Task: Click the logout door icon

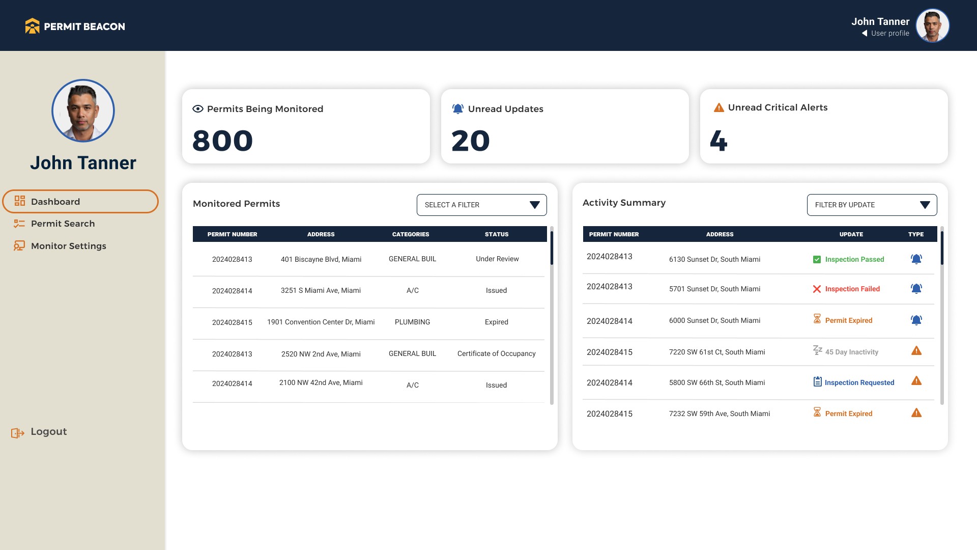Action: 17,433
